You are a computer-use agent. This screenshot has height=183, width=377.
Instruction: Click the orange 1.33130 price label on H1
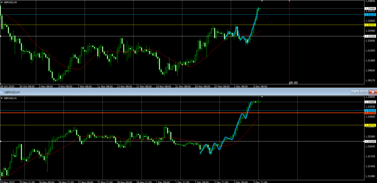click(x=370, y=113)
